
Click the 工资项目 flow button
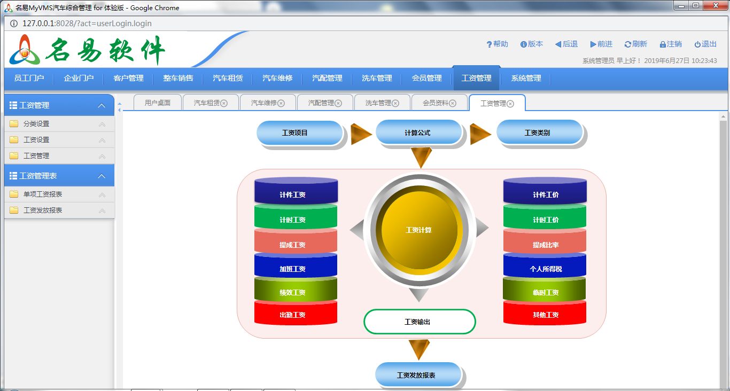(299, 132)
